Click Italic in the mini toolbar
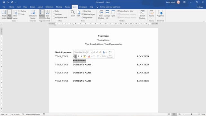The height and width of the screenshot is (116, 206). pyautogui.click(x=79, y=56)
